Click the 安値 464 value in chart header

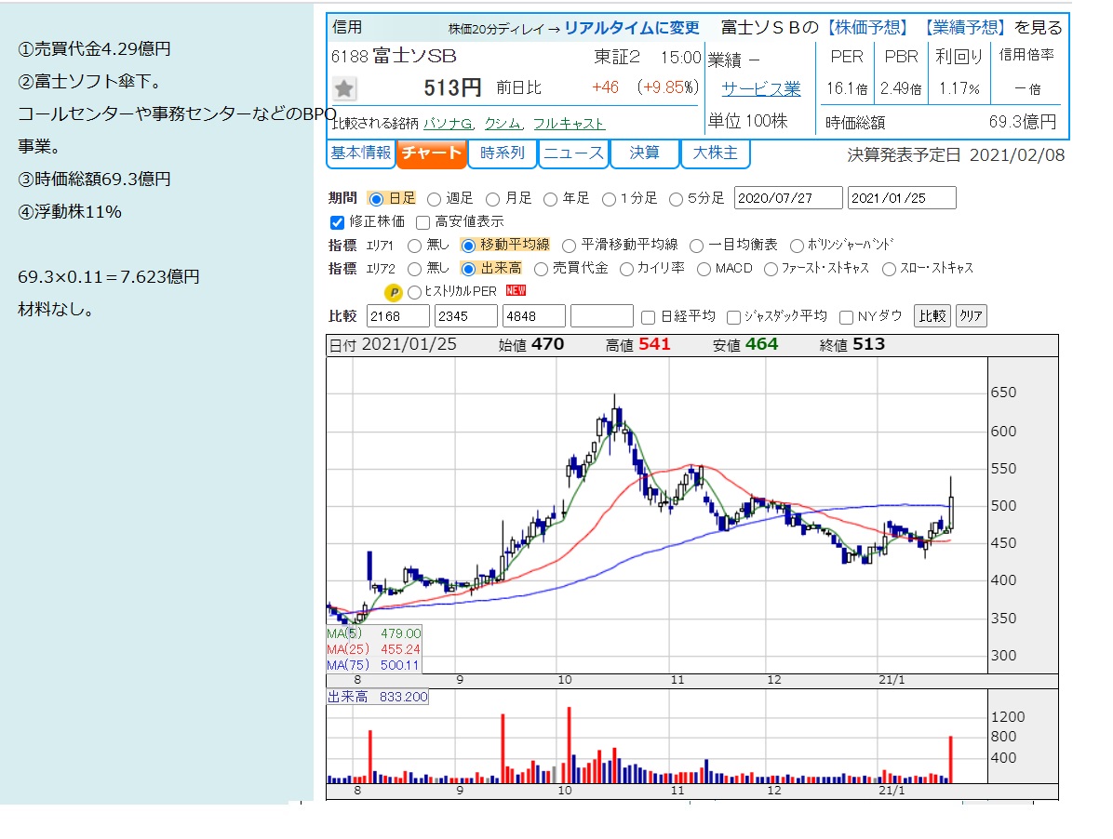click(x=761, y=345)
